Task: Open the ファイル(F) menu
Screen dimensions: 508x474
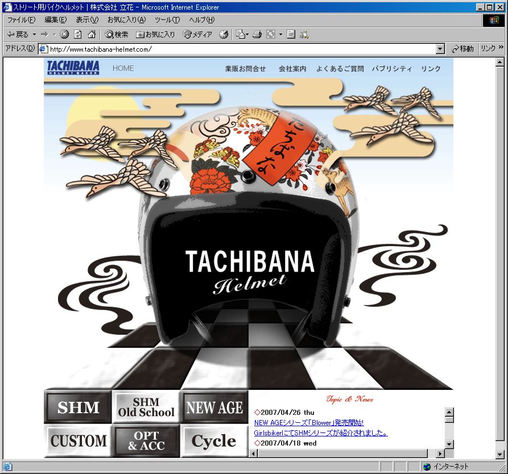Action: click(x=21, y=20)
